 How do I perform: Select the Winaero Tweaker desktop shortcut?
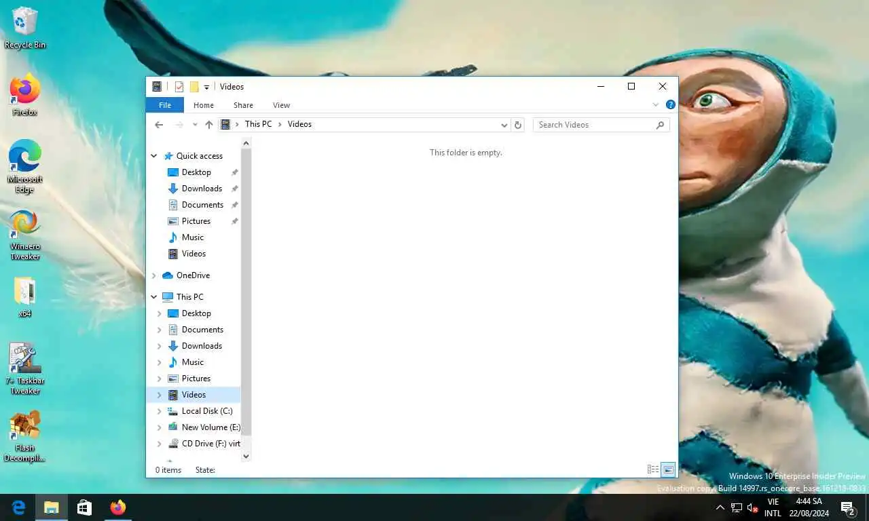tap(25, 235)
